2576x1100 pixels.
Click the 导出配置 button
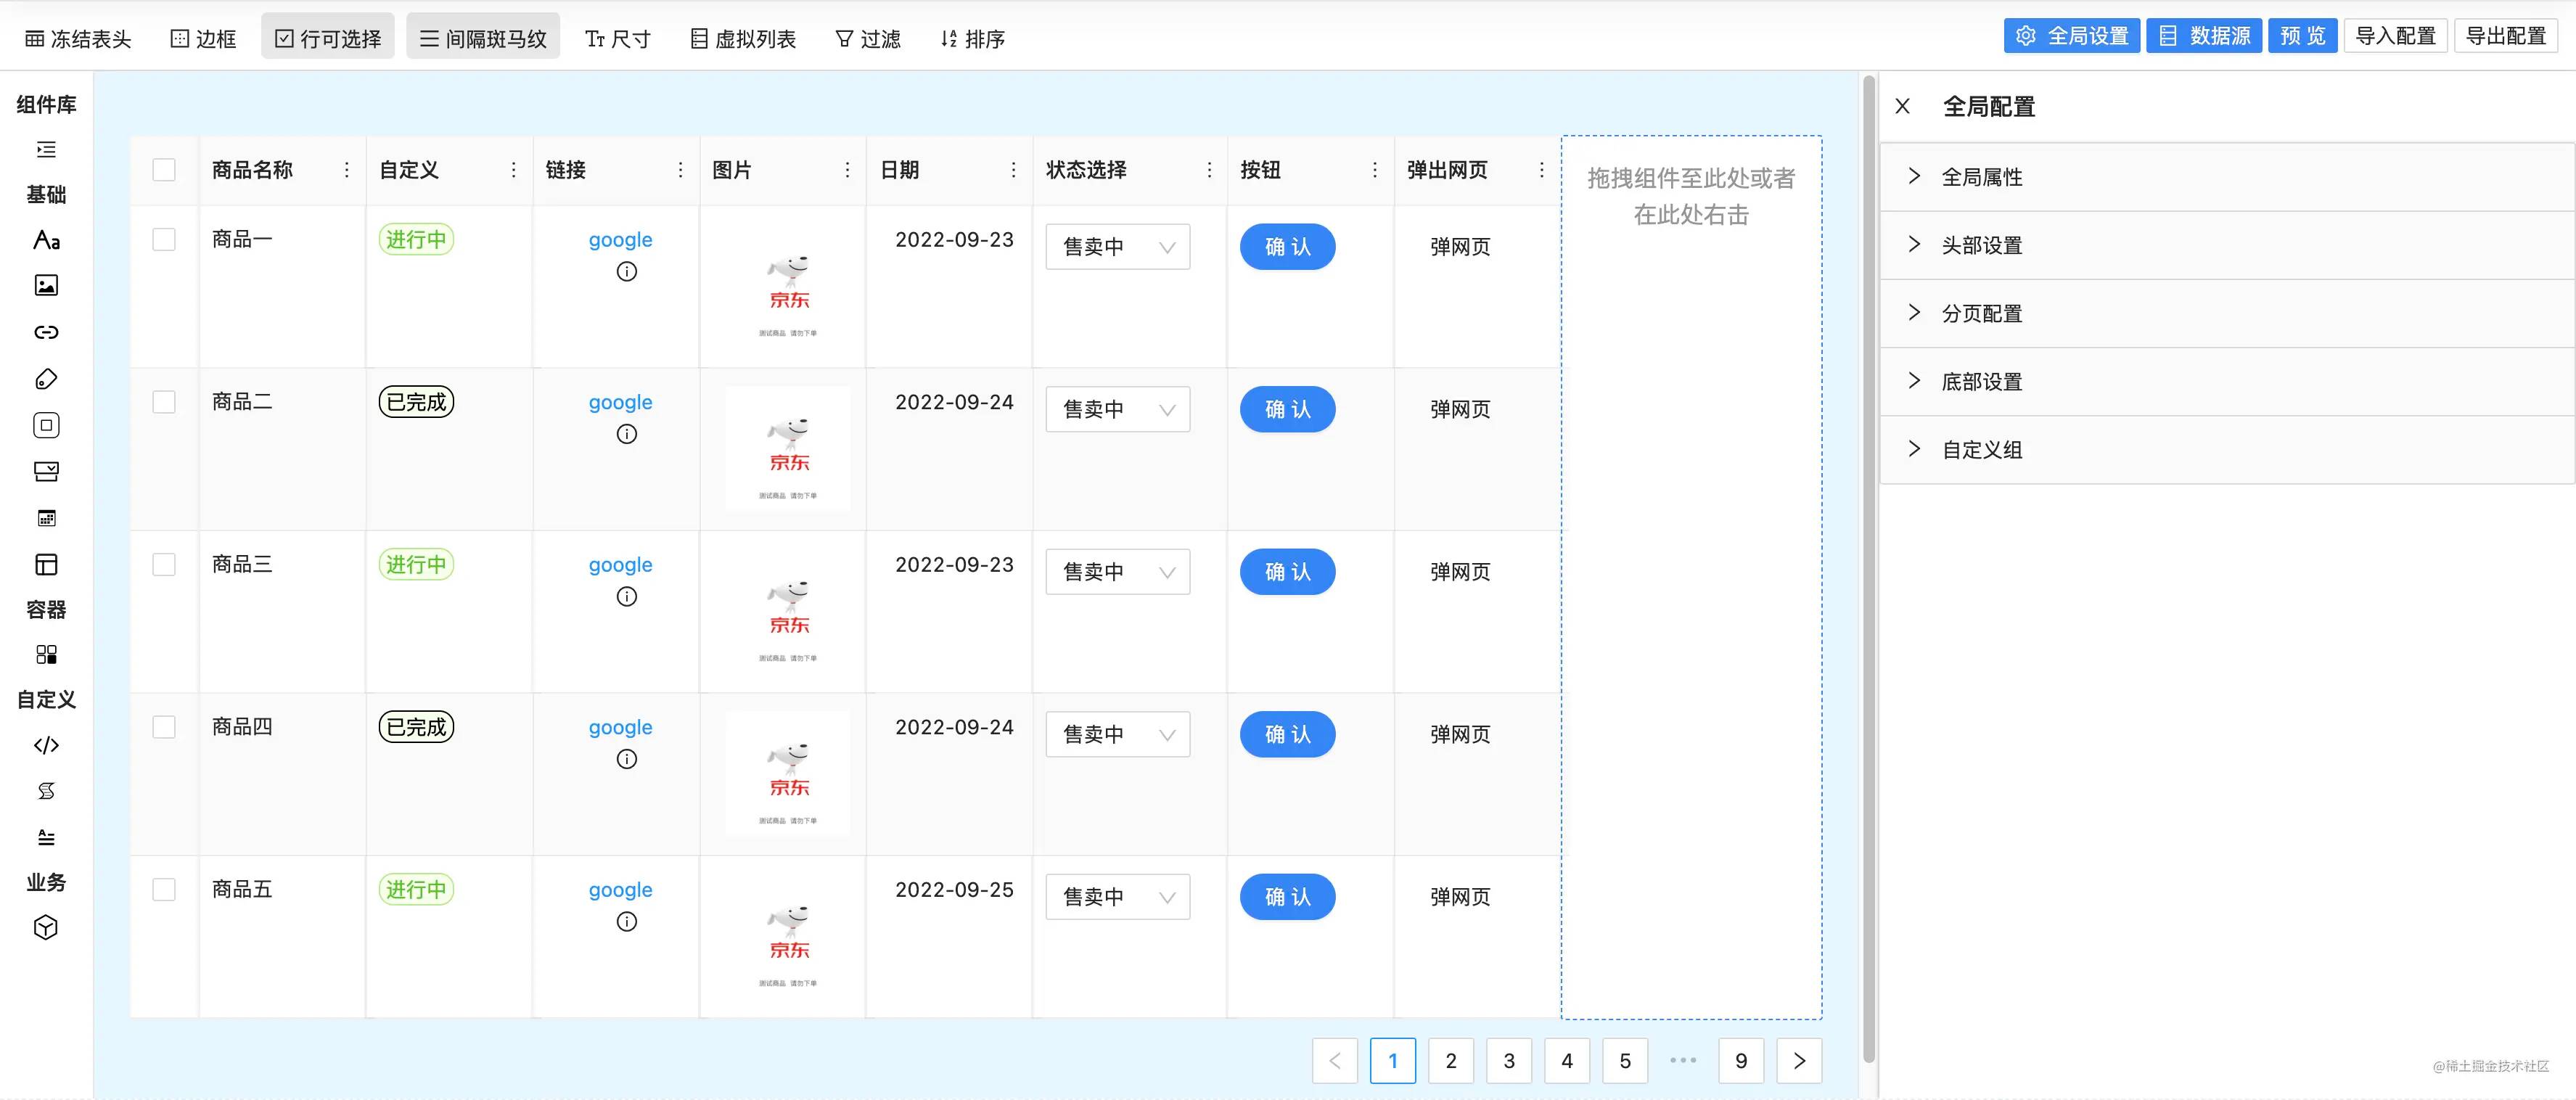click(2505, 36)
